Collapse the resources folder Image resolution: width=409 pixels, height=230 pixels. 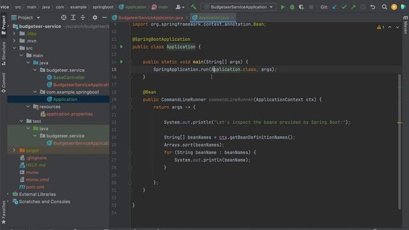click(x=28, y=107)
